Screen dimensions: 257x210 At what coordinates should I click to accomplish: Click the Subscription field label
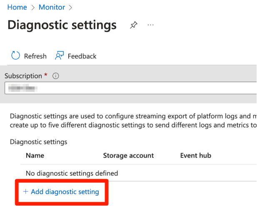(23, 76)
